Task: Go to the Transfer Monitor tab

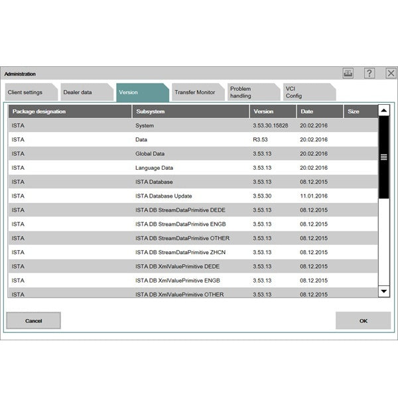Action: [198, 92]
